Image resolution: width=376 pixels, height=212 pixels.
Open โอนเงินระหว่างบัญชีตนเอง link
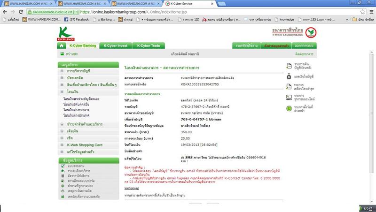point(81,99)
